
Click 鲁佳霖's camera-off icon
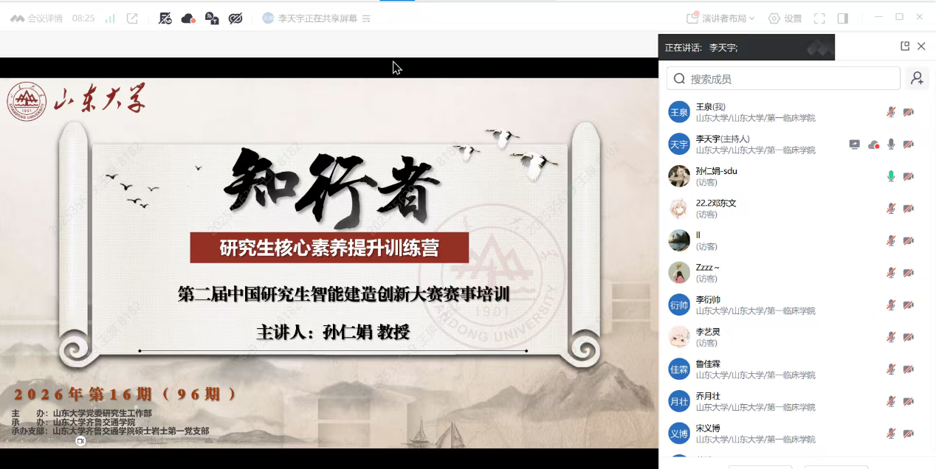(909, 369)
